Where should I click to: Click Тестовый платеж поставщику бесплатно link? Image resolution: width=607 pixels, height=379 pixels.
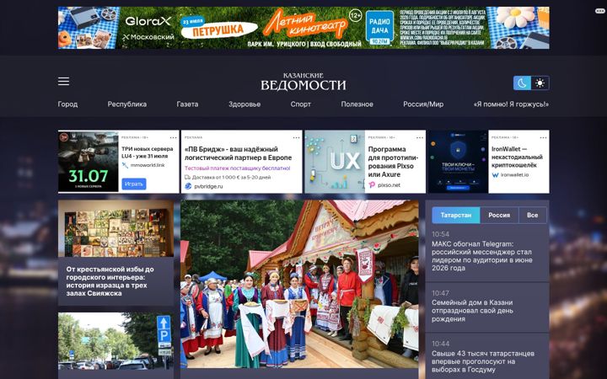pos(237,168)
